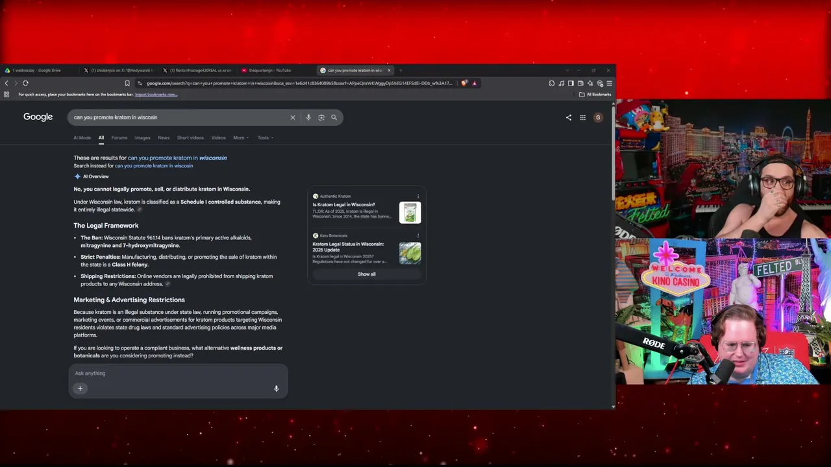Start a voice search with the microphone
The image size is (831, 467).
tap(308, 117)
